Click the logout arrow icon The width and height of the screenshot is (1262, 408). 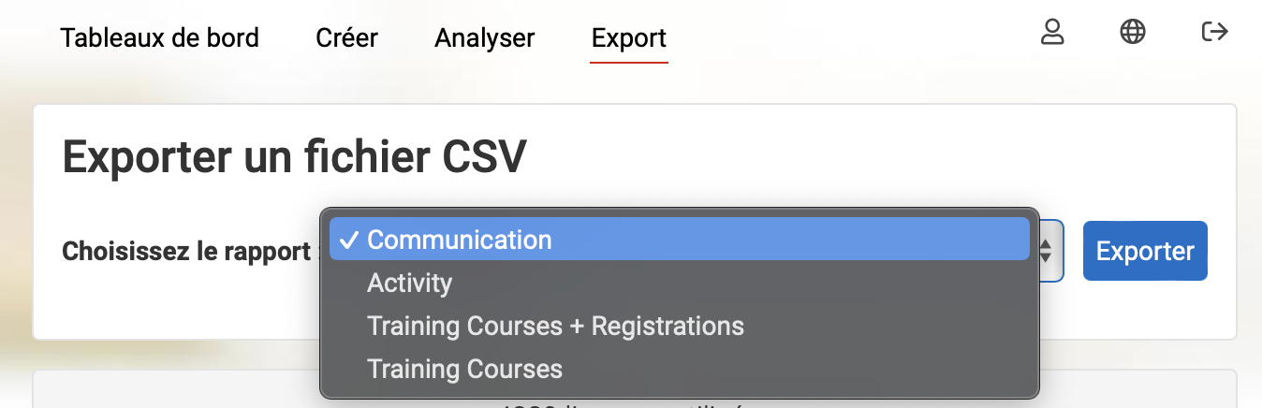click(x=1214, y=32)
